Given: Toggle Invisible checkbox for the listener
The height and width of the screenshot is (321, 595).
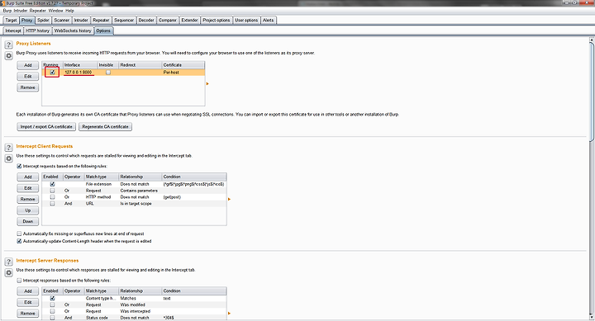Looking at the screenshot, I should 108,72.
